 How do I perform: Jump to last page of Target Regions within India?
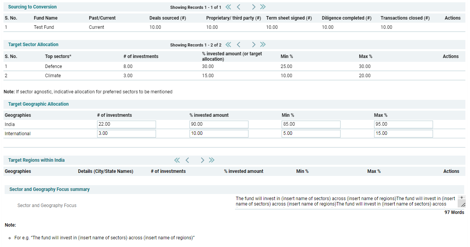[x=211, y=160]
